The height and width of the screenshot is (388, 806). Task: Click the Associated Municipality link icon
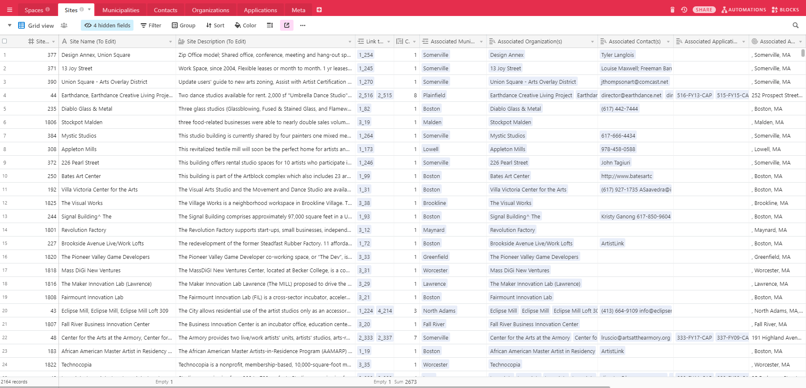tap(425, 41)
